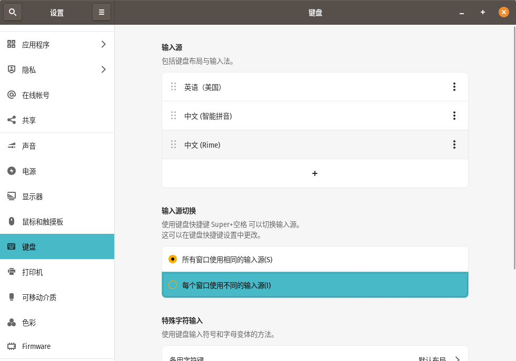Screen dimensions: 516x361
Task: Open options menu for 中文 (Rime)
Action: point(454,145)
